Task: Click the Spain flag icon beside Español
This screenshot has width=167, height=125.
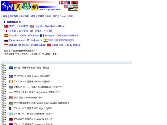Action: pos(6,35)
